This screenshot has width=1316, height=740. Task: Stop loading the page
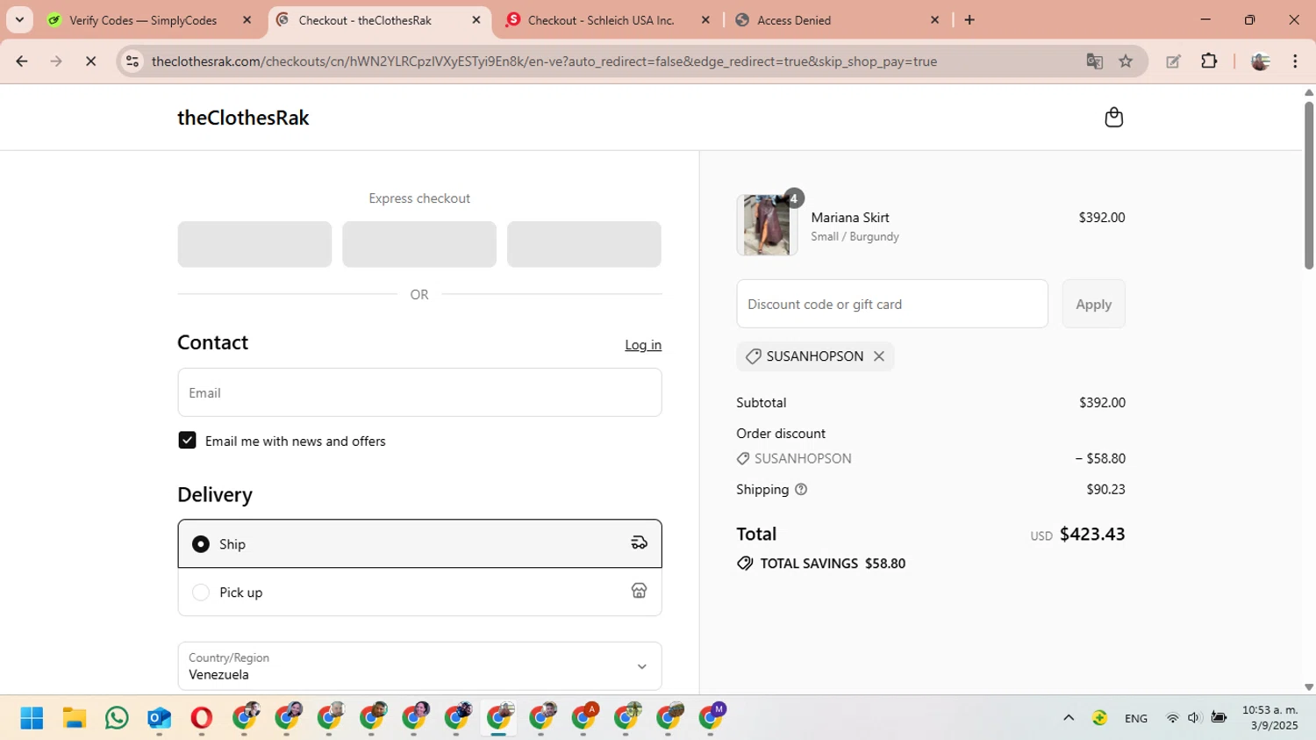coord(90,61)
